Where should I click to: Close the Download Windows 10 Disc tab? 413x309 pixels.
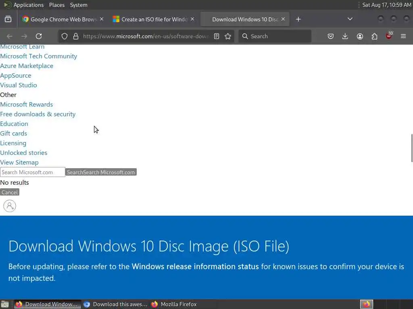[283, 19]
